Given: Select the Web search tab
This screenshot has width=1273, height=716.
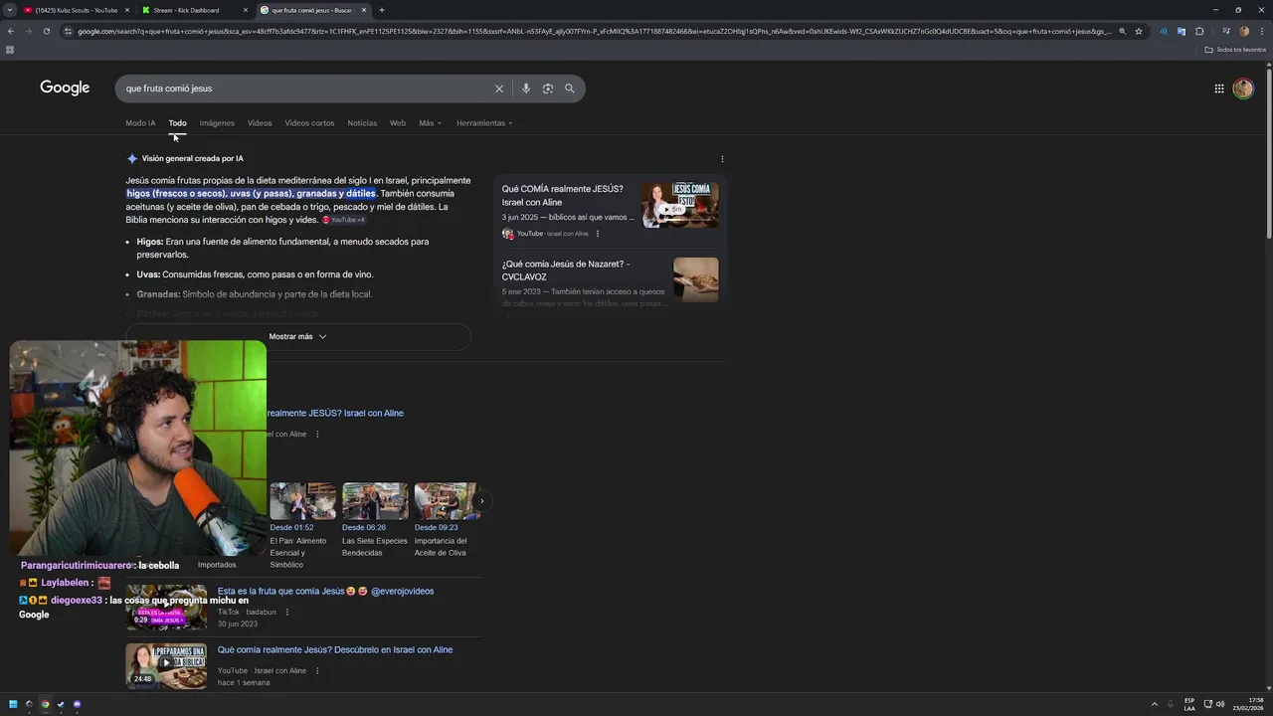Looking at the screenshot, I should [398, 123].
